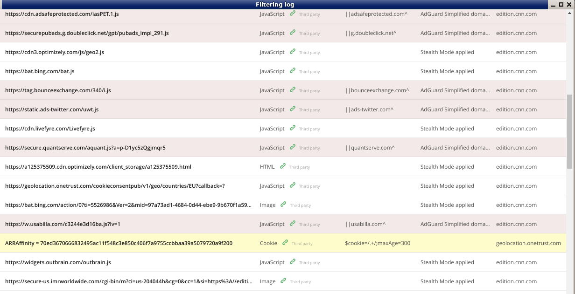Open the tag.bounceexchange.com i.js request entry
The height and width of the screenshot is (294, 575).
[58, 90]
